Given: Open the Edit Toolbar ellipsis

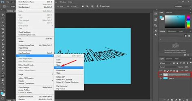Looking at the screenshot, I should [3, 87].
